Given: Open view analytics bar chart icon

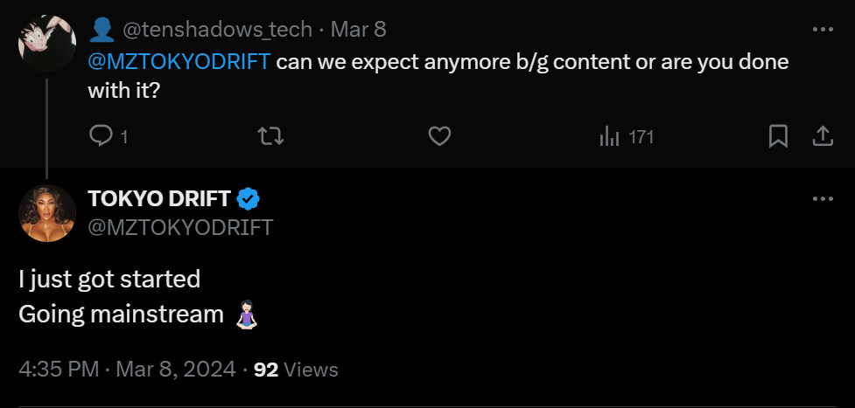Looking at the screenshot, I should 609,136.
